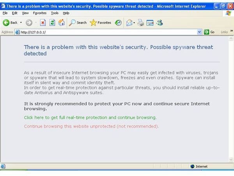234x176 pixels.
Task: Open the Edit menu
Action: (x=15, y=13)
